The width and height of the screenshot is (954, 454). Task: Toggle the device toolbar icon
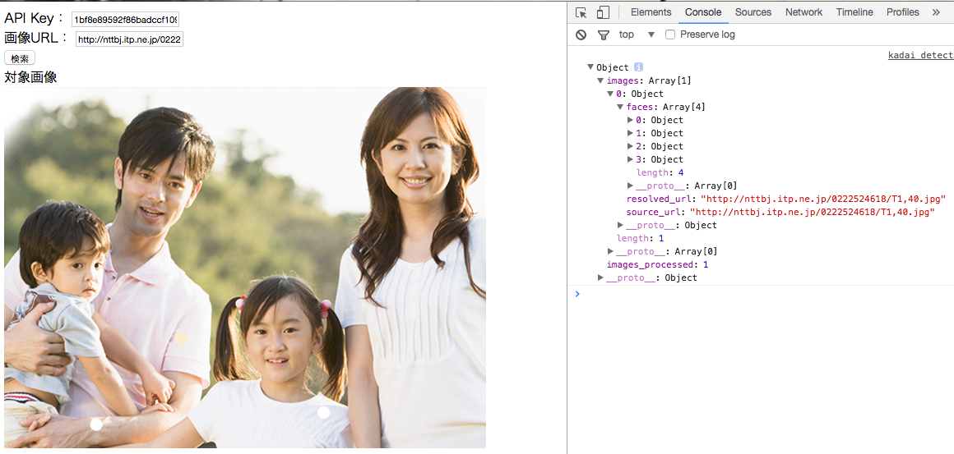pos(603,12)
